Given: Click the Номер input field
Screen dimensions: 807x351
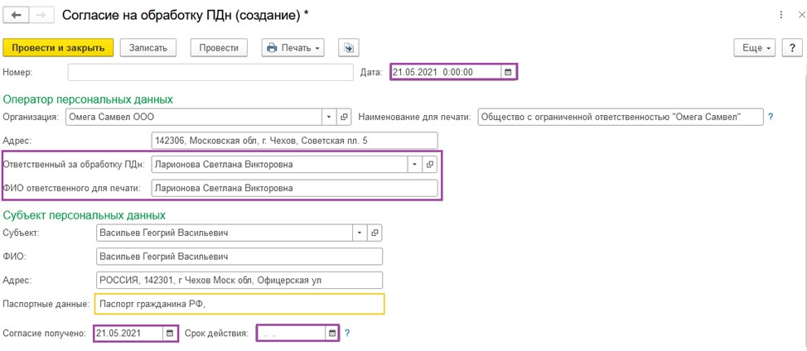Looking at the screenshot, I should (210, 73).
